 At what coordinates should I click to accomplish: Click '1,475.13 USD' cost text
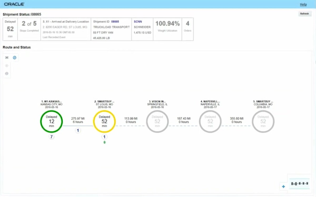tap(142, 32)
